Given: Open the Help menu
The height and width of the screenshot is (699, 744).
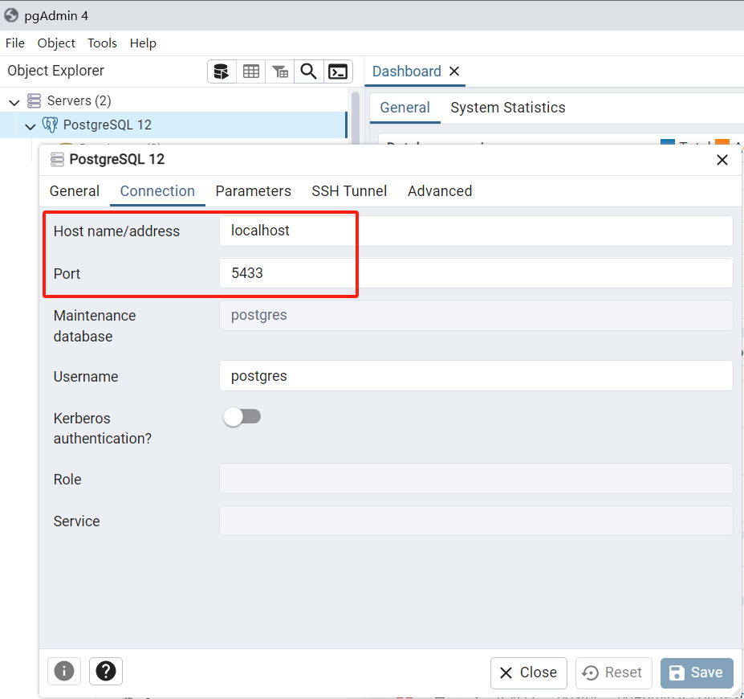Looking at the screenshot, I should pyautogui.click(x=143, y=43).
